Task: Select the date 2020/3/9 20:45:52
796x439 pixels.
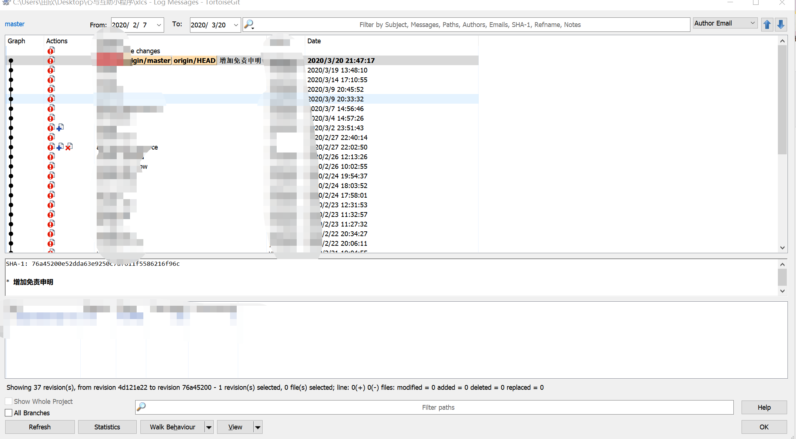Action: (336, 90)
